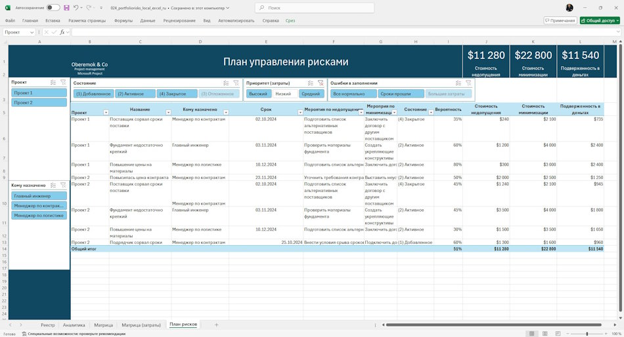Open Customize Quick Access Toolbar menu
The height and width of the screenshot is (337, 624).
point(101,8)
